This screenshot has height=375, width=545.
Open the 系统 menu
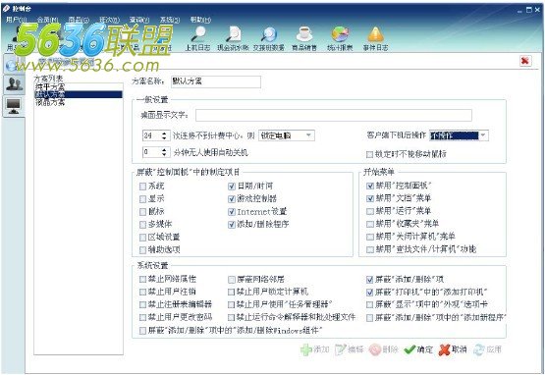[x=170, y=20]
